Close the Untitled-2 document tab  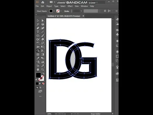(x=83, y=16)
